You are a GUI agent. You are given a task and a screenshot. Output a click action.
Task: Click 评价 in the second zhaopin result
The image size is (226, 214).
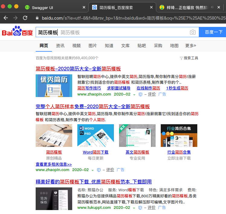point(110,170)
